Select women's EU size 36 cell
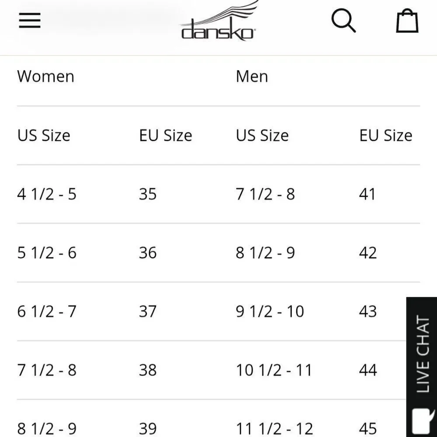437x437 pixels. pyautogui.click(x=148, y=253)
